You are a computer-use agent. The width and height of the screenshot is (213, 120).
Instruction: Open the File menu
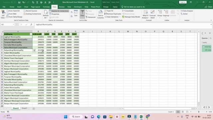[4, 7]
